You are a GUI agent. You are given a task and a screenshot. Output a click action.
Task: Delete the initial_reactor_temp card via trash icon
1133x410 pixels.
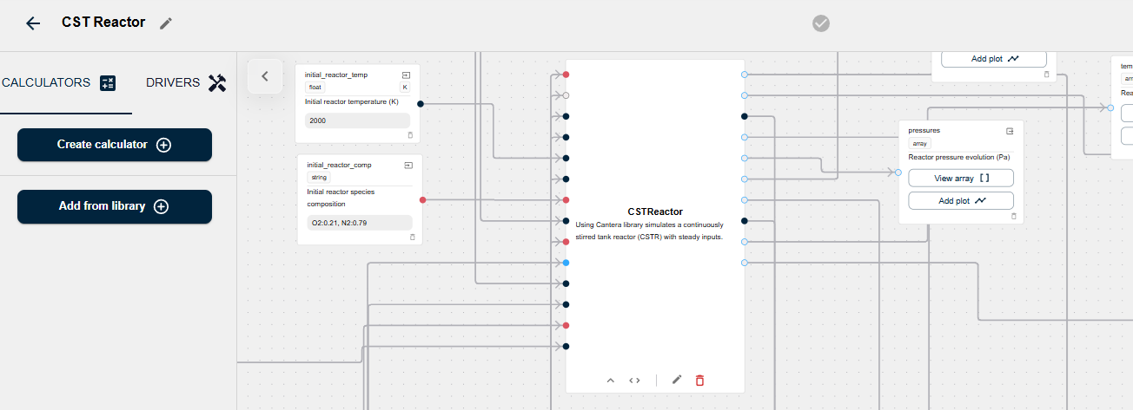(x=410, y=135)
